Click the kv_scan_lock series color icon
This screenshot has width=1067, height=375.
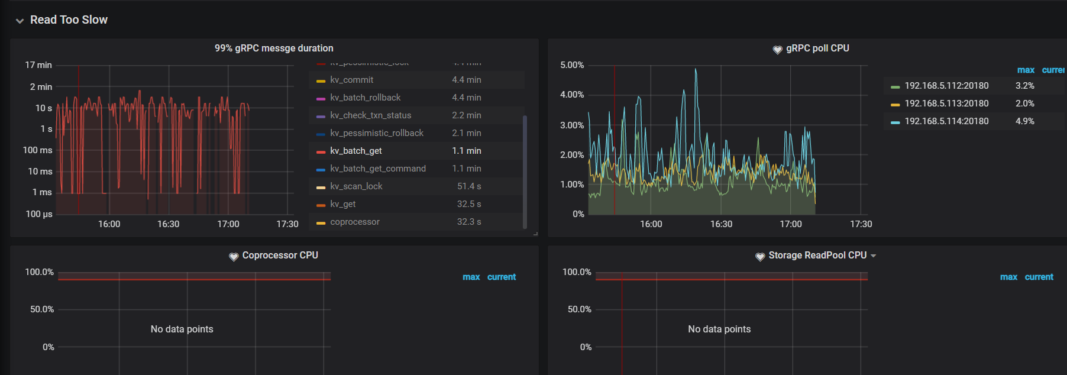tap(321, 187)
